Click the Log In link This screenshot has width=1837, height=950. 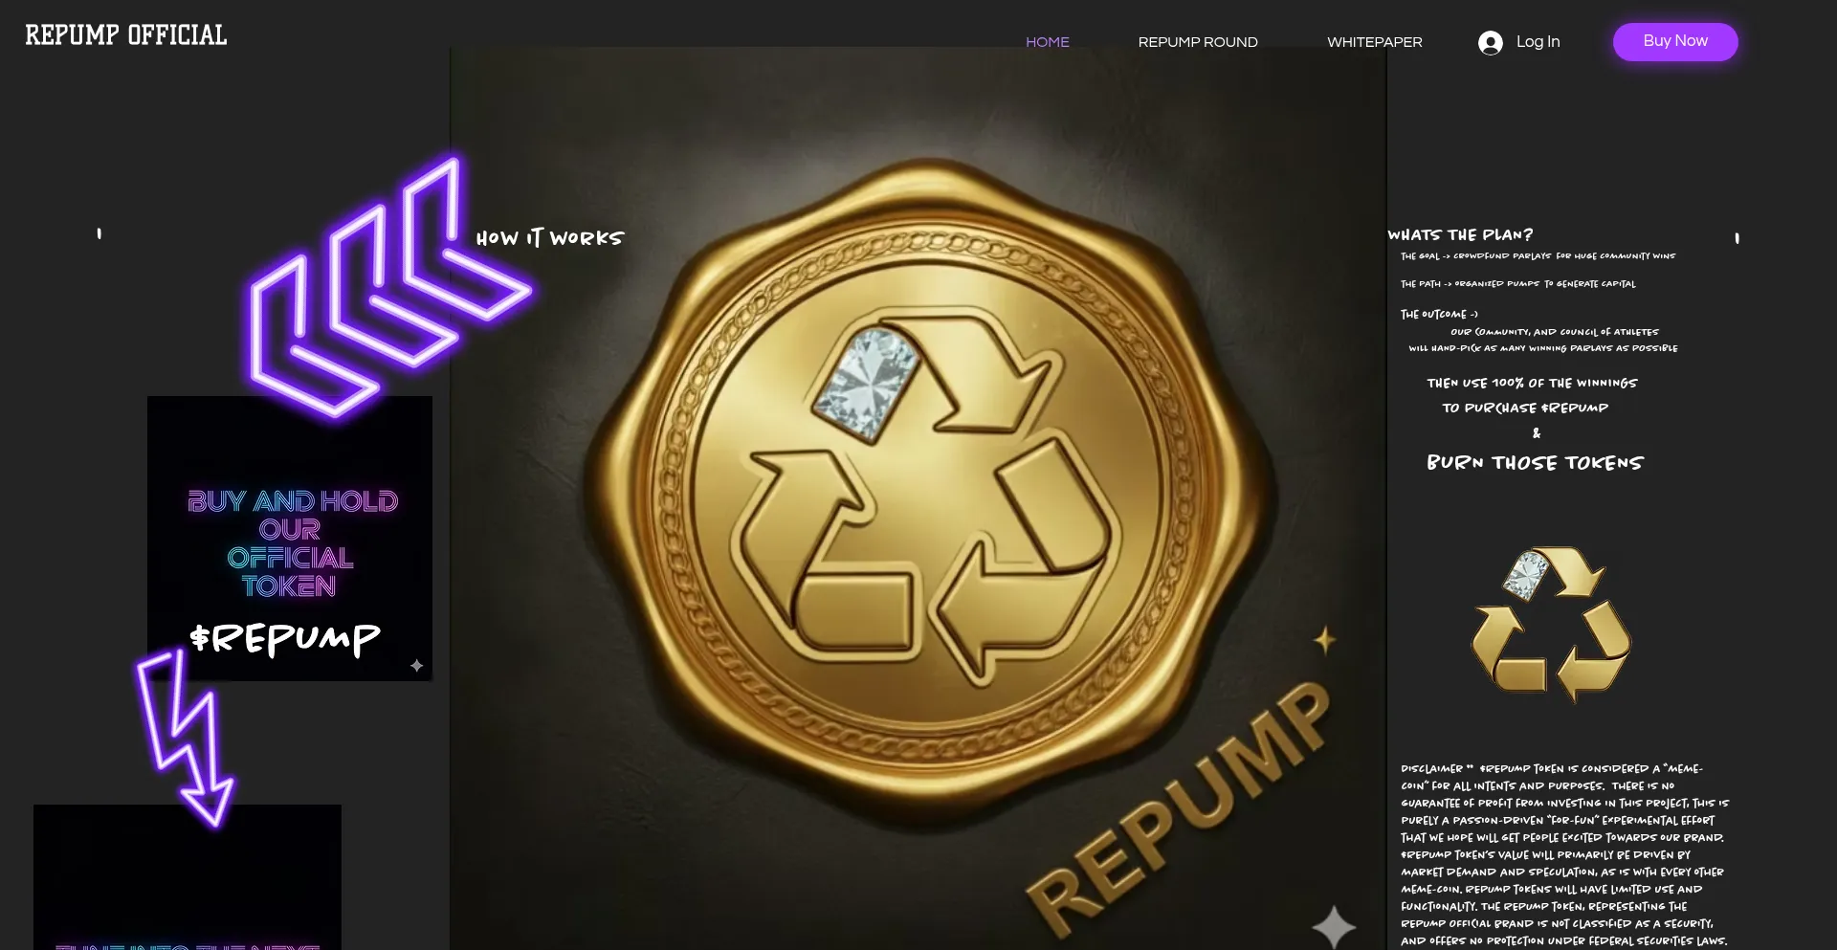pos(1538,41)
